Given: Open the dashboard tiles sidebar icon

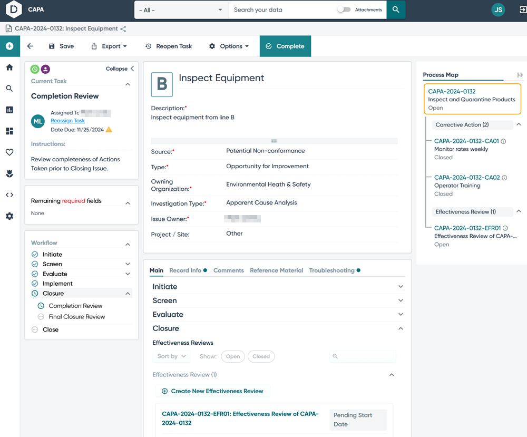Looking at the screenshot, I should point(9,131).
